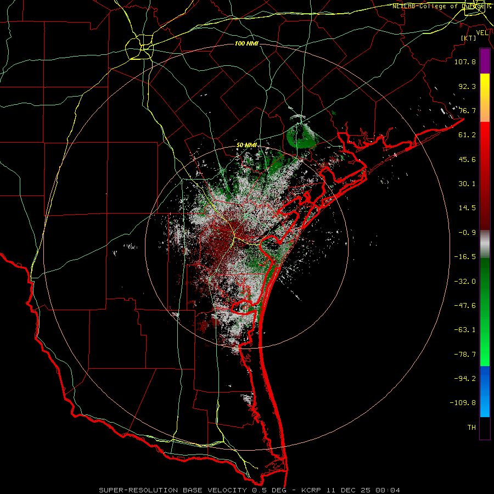Screen dimensions: 494x494
Task: Click the 45.6 legend value
Action: pos(467,159)
